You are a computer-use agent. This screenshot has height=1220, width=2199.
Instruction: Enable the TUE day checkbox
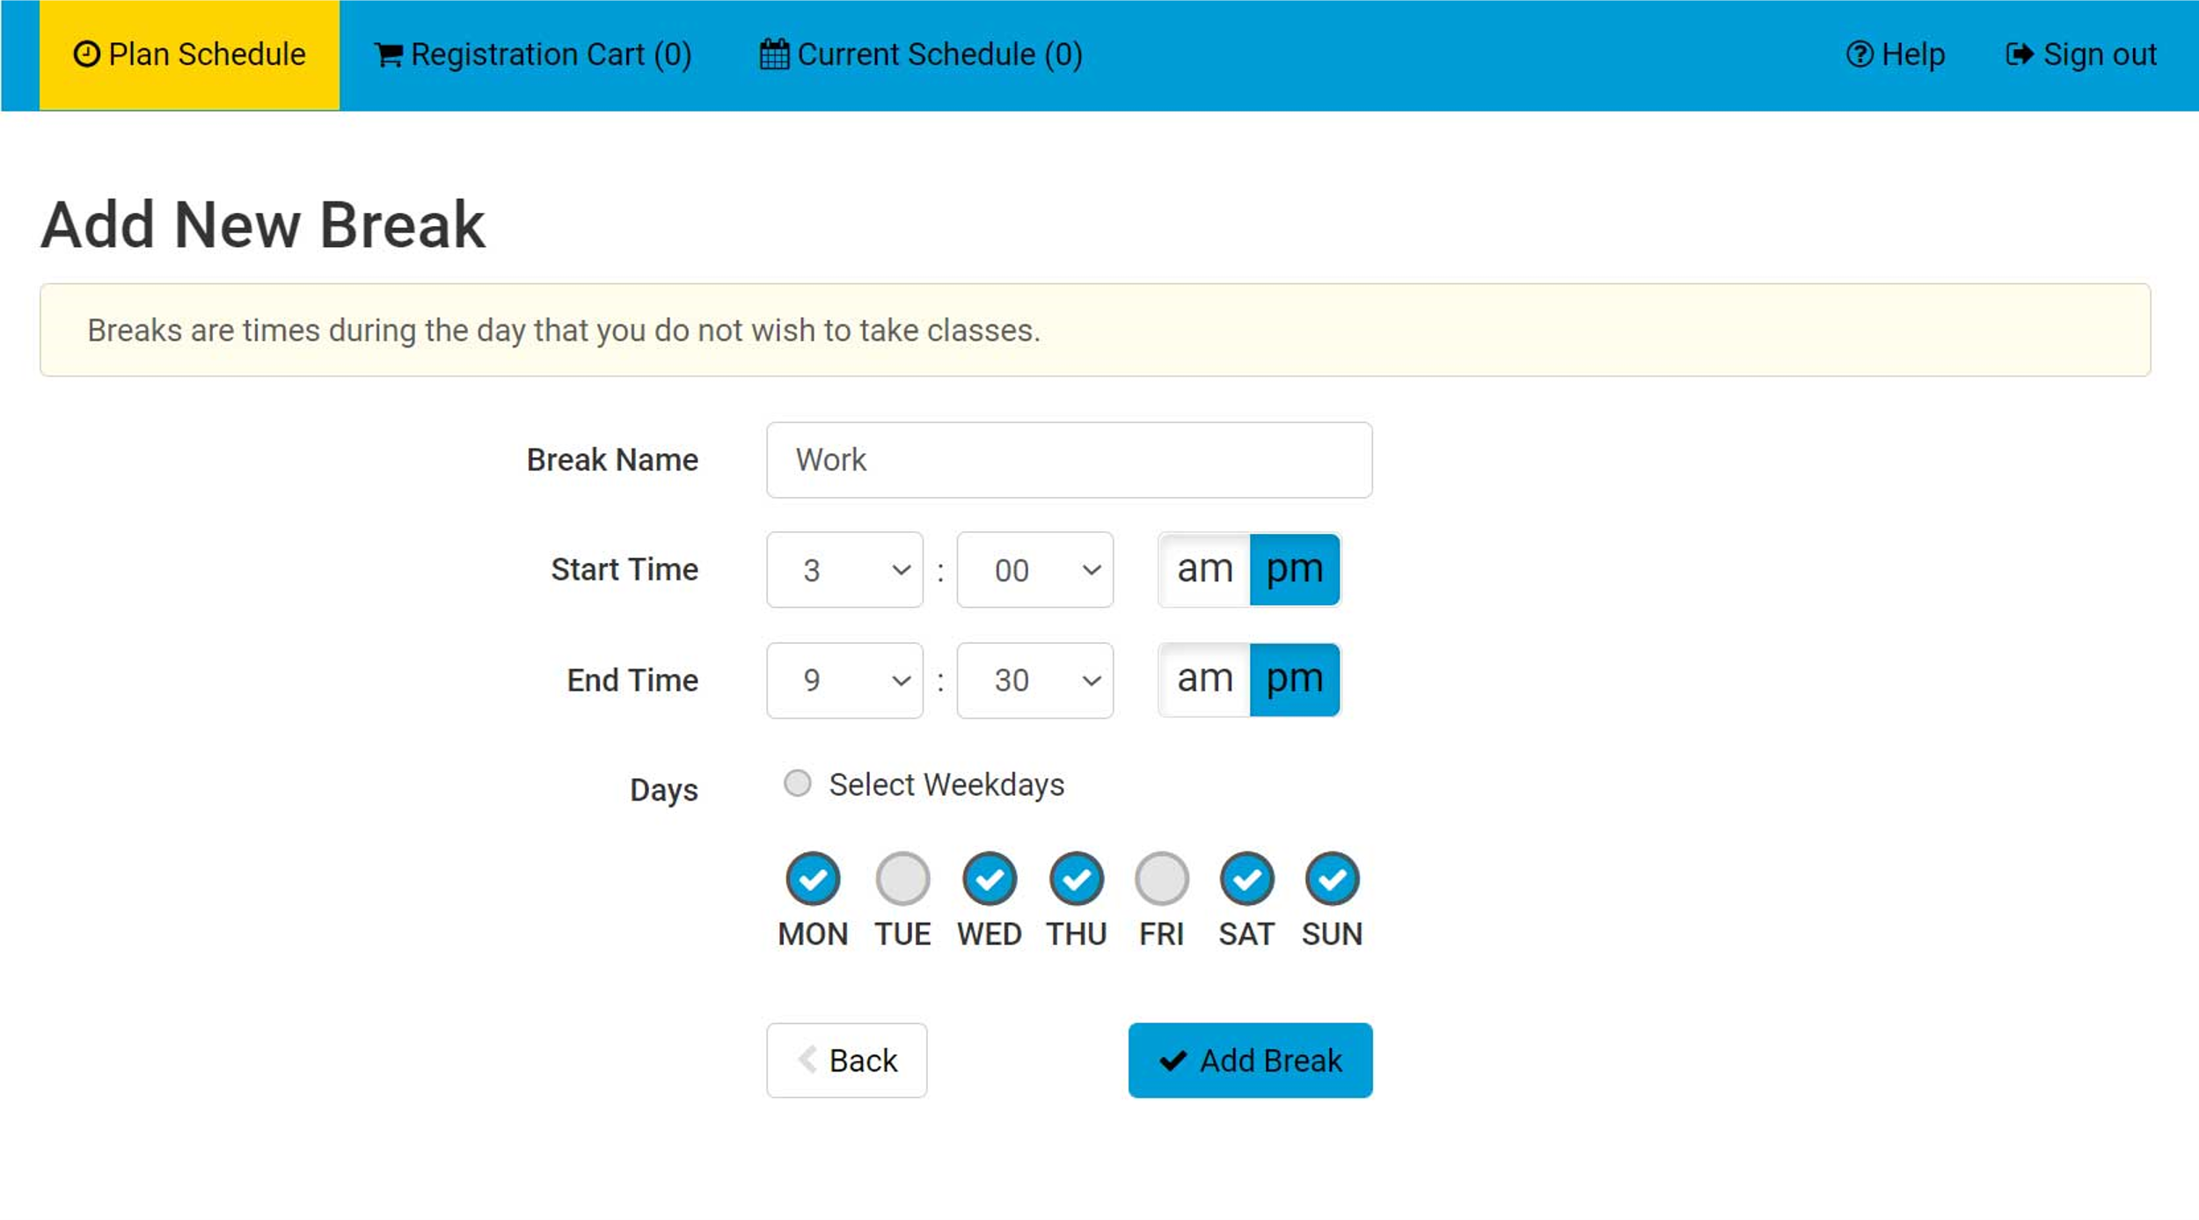[902, 879]
